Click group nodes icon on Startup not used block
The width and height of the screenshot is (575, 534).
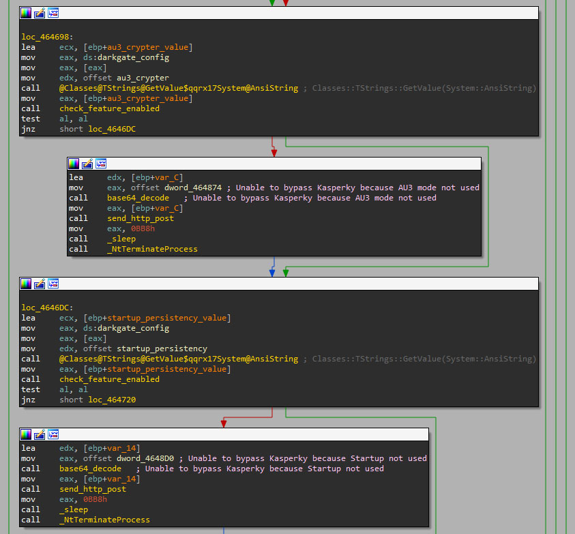click(x=53, y=434)
